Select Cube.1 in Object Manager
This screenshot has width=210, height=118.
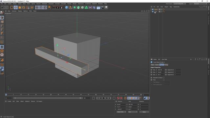coord(156,10)
